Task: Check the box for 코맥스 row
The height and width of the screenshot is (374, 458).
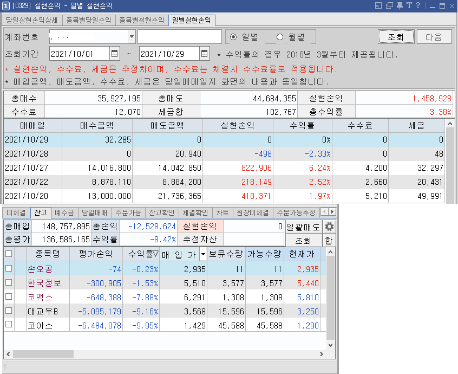Action: [9, 296]
